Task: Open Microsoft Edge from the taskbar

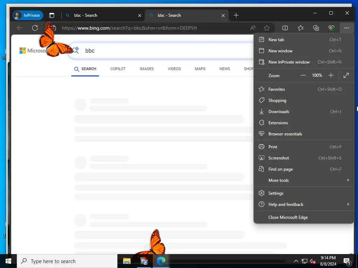Action: tap(161, 261)
